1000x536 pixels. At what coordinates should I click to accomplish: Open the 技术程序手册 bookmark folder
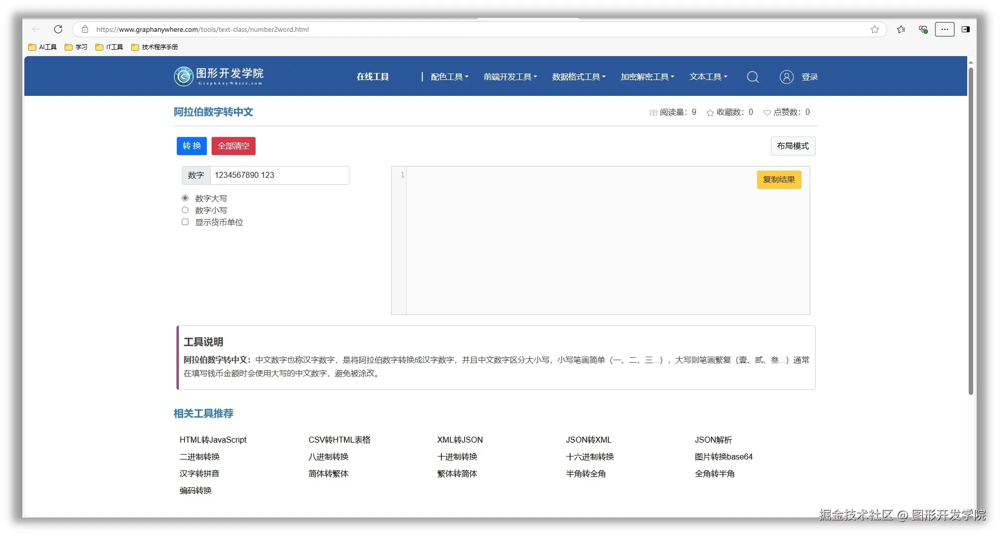click(155, 47)
